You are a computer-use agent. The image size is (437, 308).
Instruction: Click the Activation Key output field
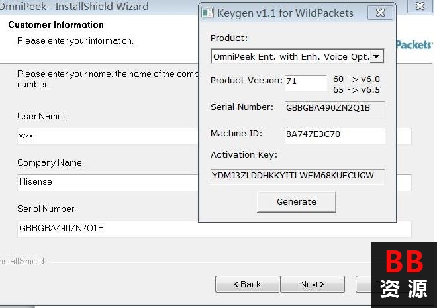click(297, 176)
